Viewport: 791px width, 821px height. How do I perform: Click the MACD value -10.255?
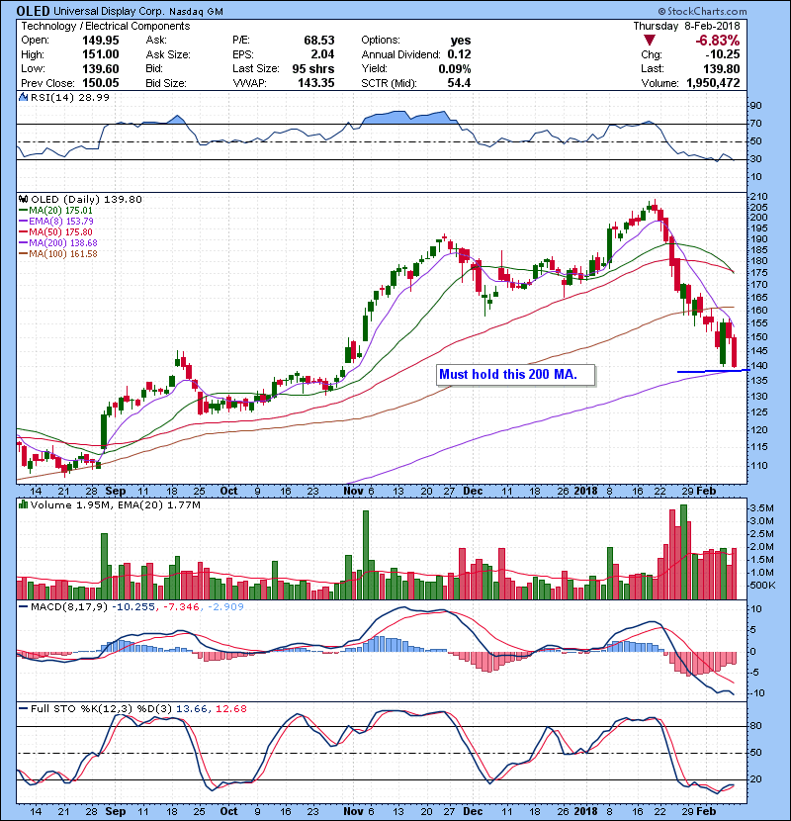135,607
